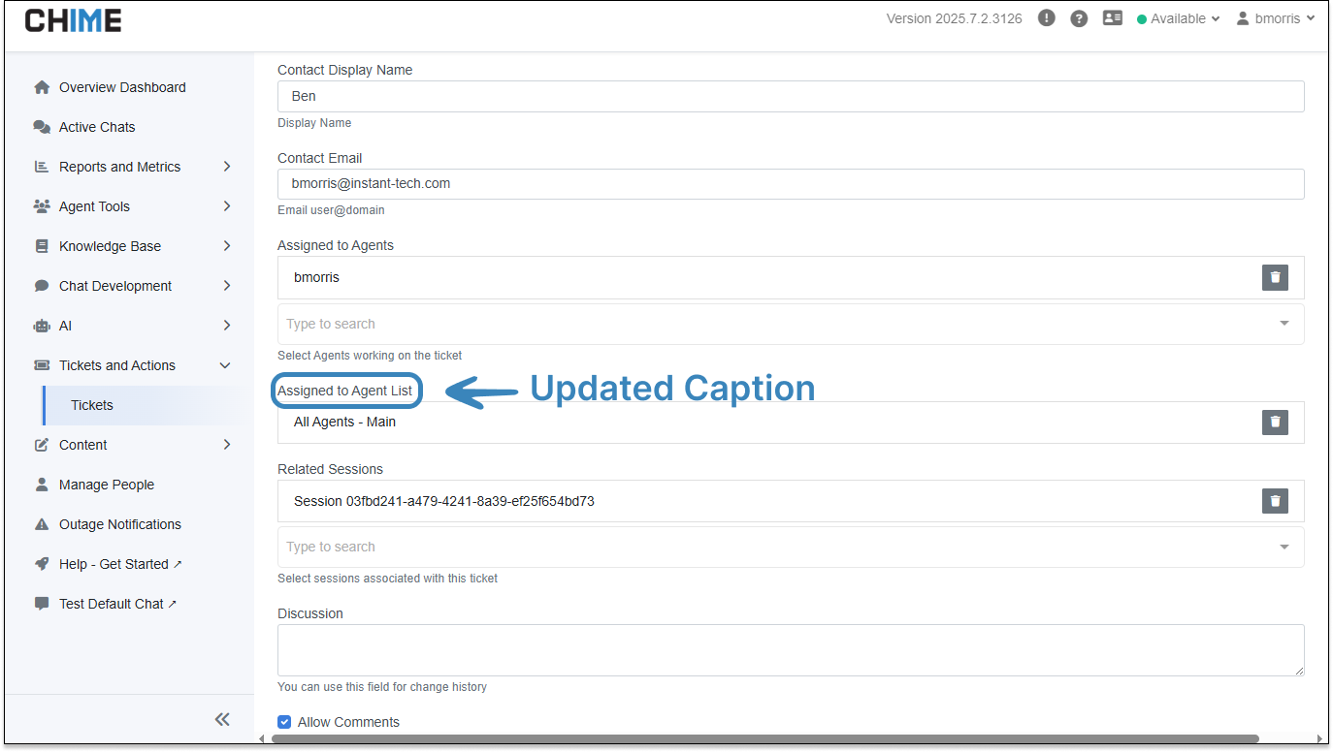1333x752 pixels.
Task: Click the Assigned to Agents search box
Action: [x=791, y=324]
